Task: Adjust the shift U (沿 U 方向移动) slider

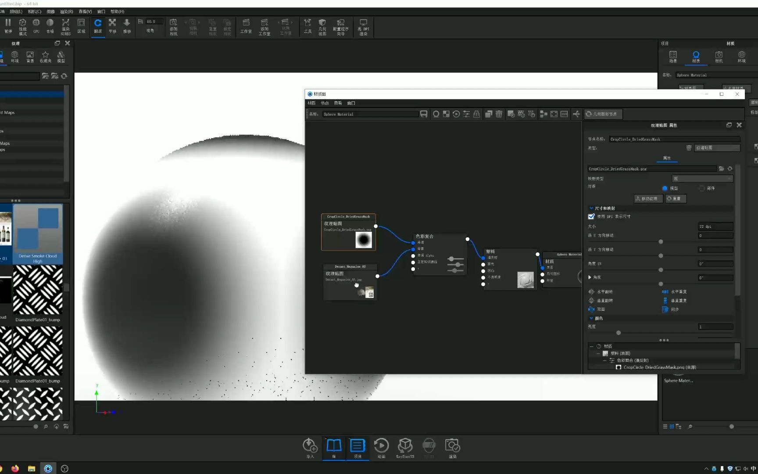Action: pos(661,242)
